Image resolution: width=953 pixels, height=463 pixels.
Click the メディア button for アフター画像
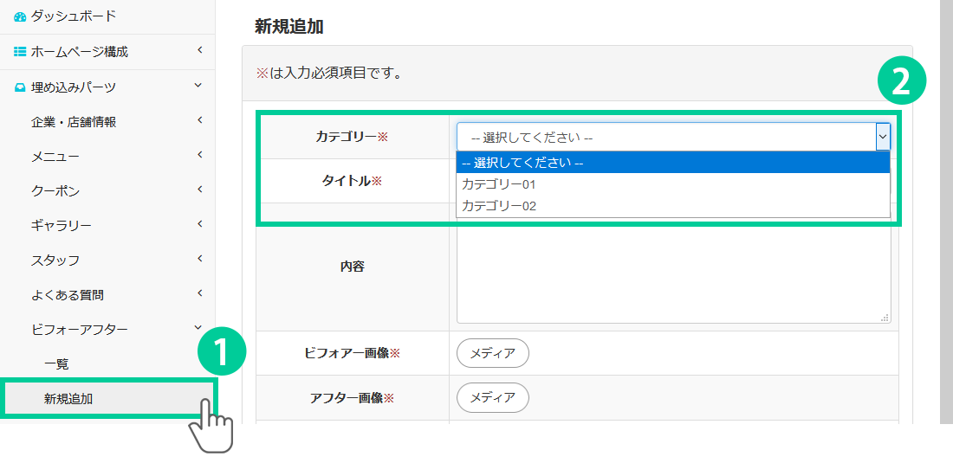point(492,397)
